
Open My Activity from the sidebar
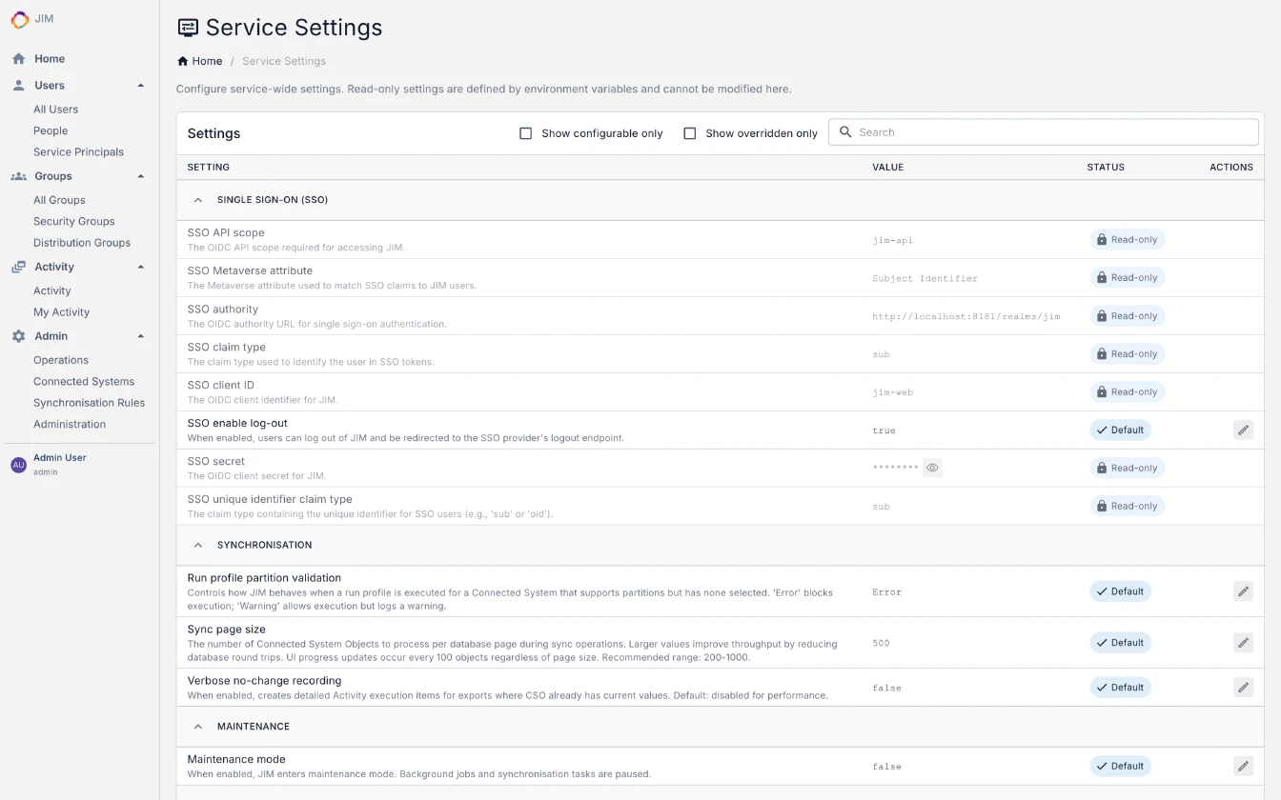coord(60,311)
